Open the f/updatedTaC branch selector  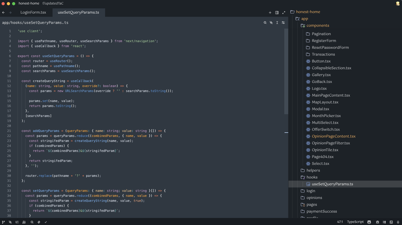[53, 3]
